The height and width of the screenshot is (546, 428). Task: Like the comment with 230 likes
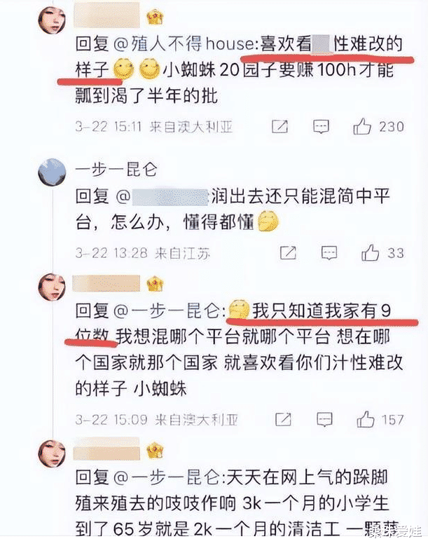point(362,126)
